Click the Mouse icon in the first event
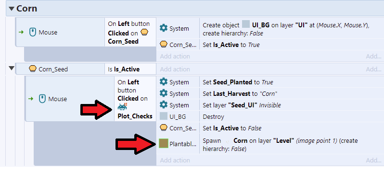Viewport: 384px width, 173px height. click(x=33, y=32)
